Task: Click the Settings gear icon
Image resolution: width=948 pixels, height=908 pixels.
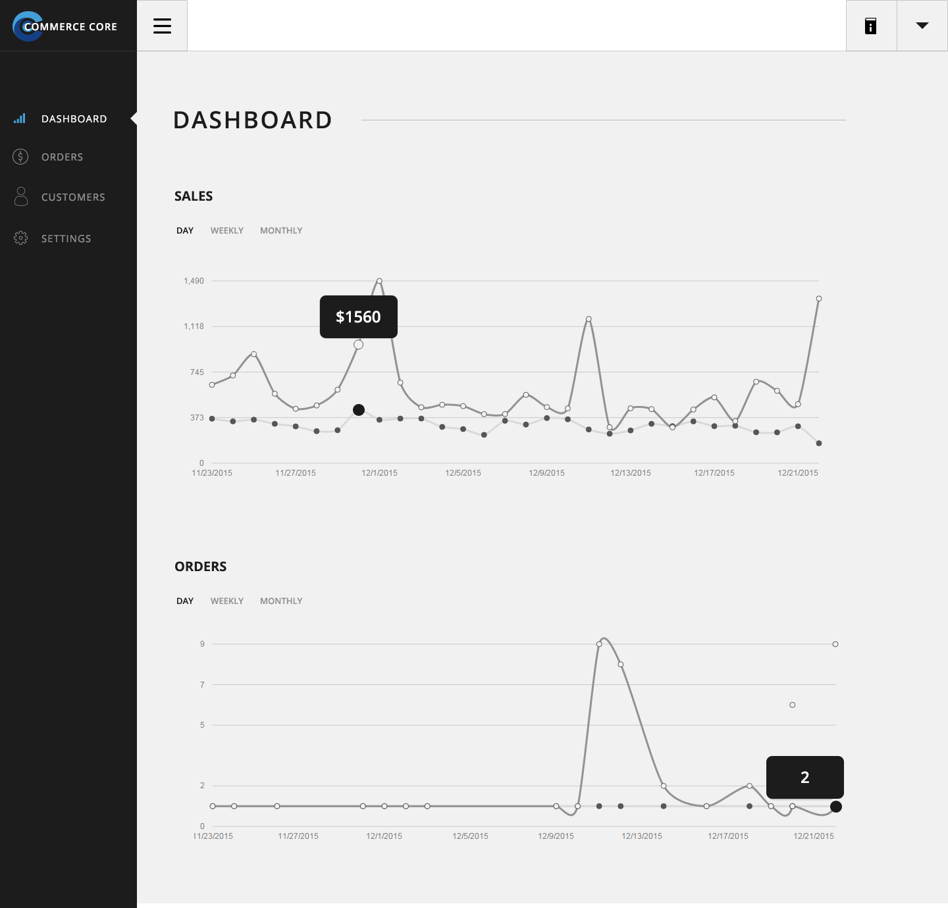Action: [21, 238]
